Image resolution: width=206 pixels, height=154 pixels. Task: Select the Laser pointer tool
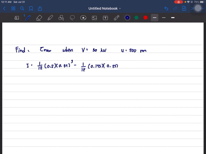[x=117, y=18]
